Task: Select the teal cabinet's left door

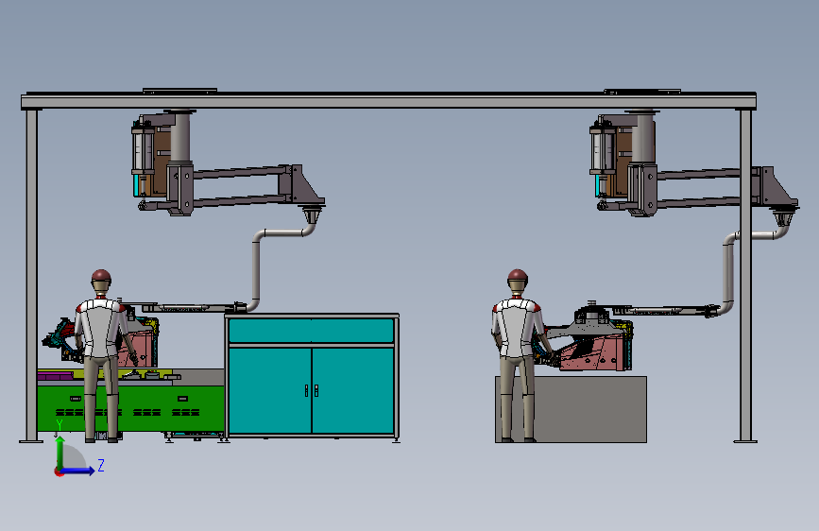Action: (270, 390)
